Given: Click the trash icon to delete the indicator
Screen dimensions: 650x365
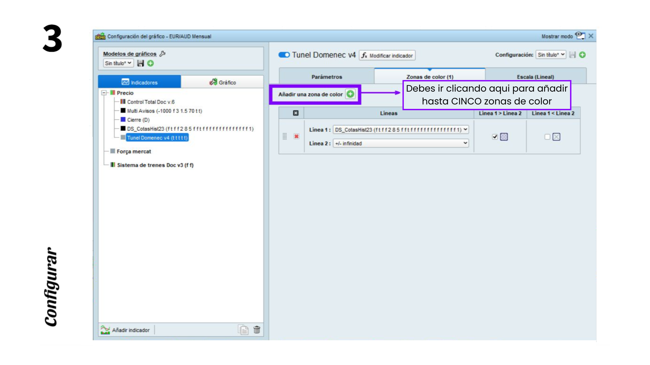Looking at the screenshot, I should coord(257,330).
